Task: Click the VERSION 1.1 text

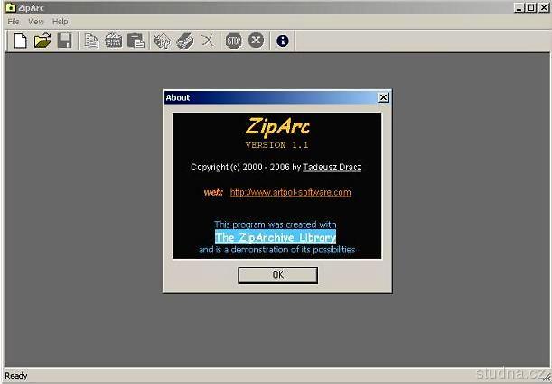Action: (x=276, y=145)
